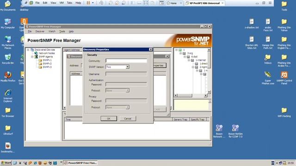
Task: Collapse the SNMP Agents tree node
Action: click(x=32, y=57)
